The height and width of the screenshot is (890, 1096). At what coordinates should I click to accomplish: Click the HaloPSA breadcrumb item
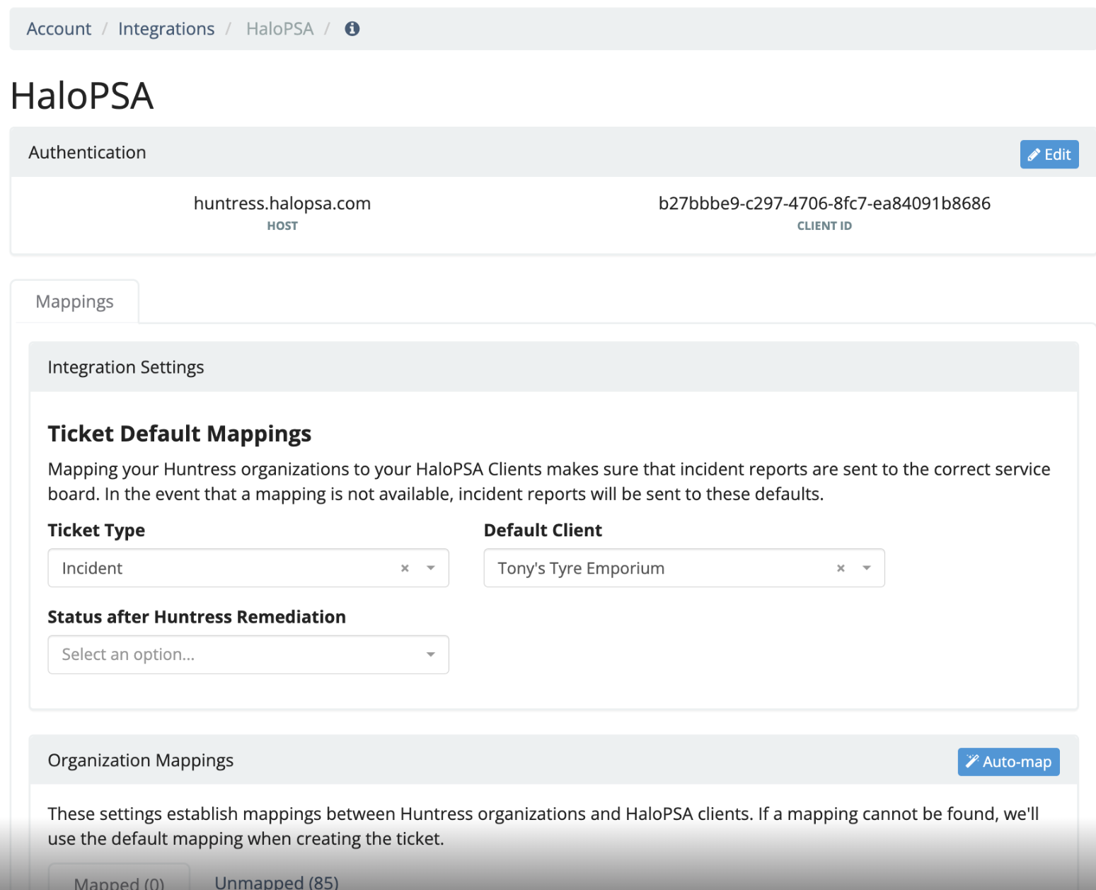pos(279,29)
